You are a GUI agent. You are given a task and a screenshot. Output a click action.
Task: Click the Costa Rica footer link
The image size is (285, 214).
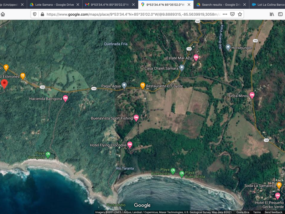click(x=243, y=212)
